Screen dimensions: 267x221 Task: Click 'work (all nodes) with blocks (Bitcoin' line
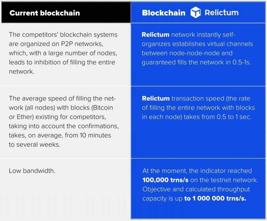(61, 108)
